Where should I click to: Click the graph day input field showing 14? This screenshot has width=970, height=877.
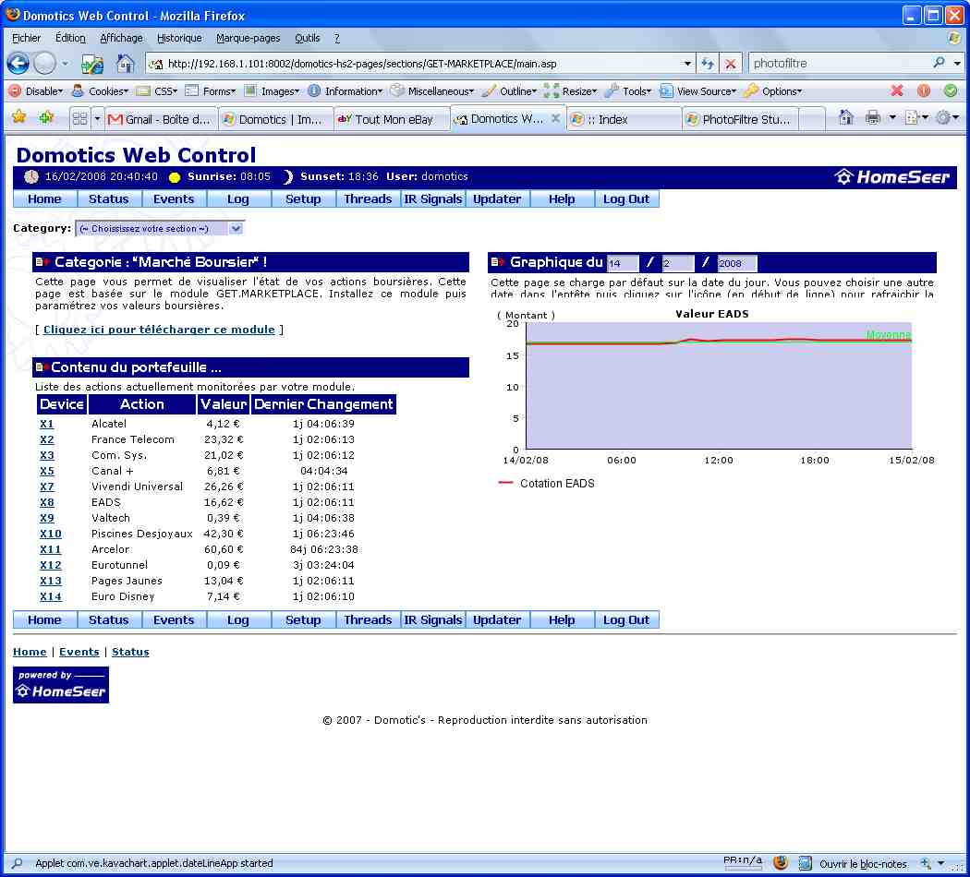[x=623, y=263]
